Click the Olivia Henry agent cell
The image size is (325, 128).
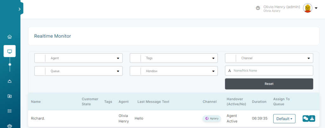pyautogui.click(x=123, y=118)
